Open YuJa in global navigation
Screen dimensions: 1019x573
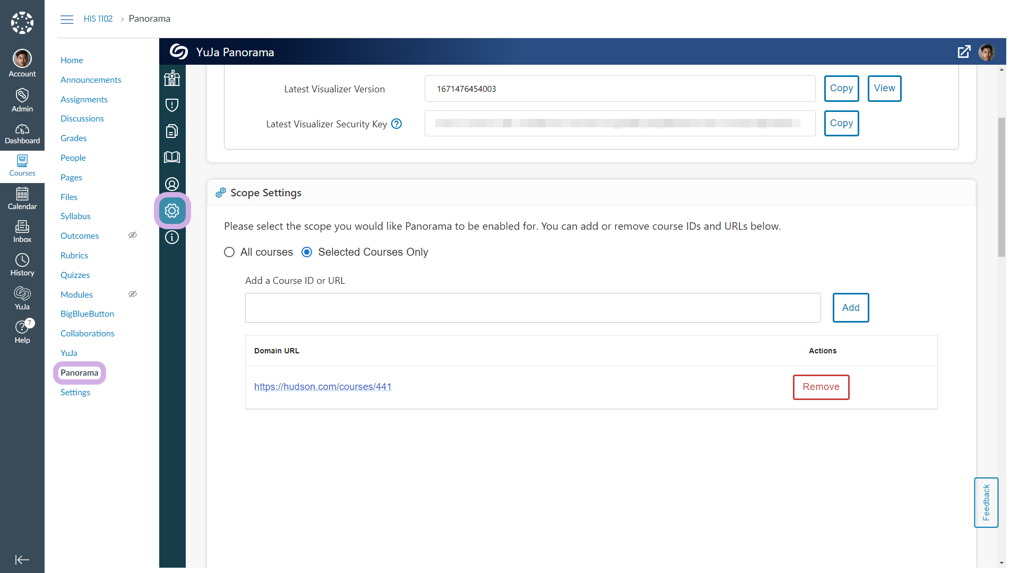[x=22, y=299]
